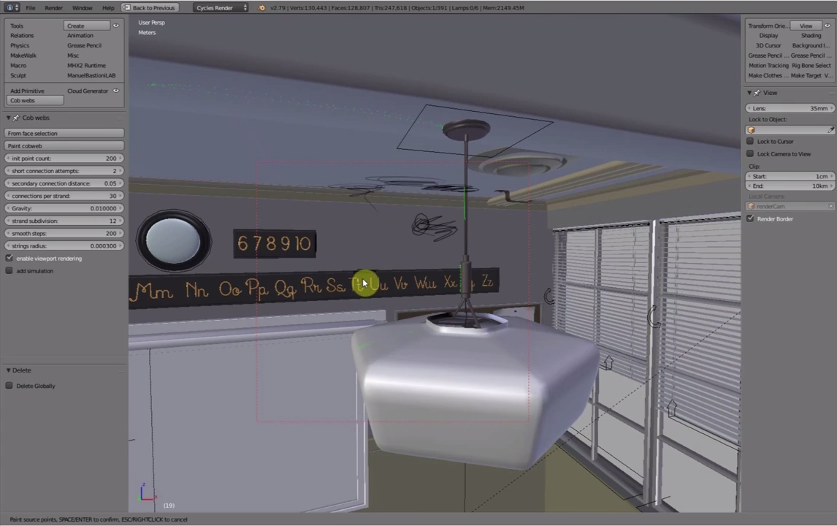This screenshot has height=526, width=837.
Task: Open the Window menu
Action: [83, 8]
